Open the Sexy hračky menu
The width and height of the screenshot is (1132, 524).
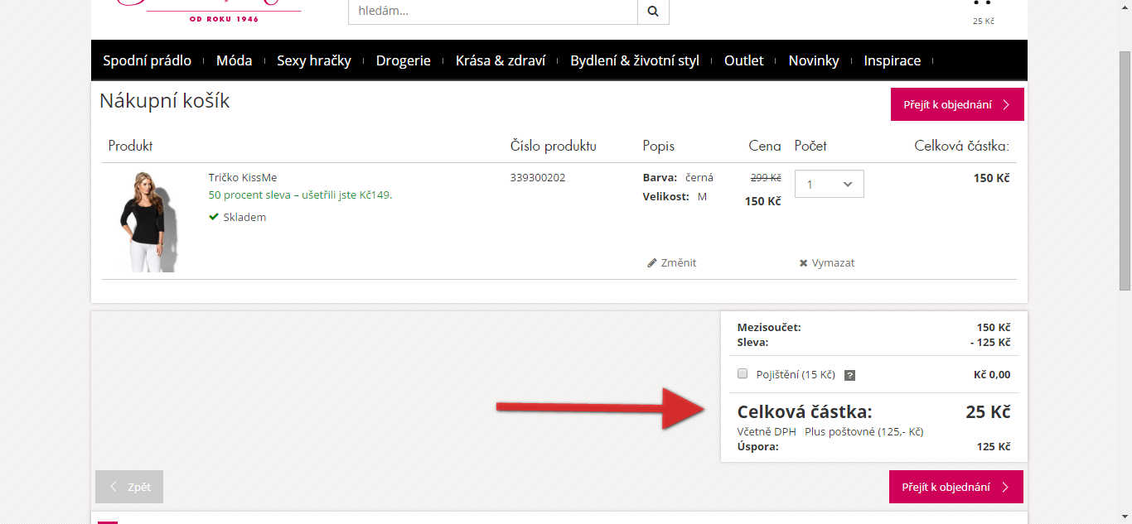[x=314, y=60]
